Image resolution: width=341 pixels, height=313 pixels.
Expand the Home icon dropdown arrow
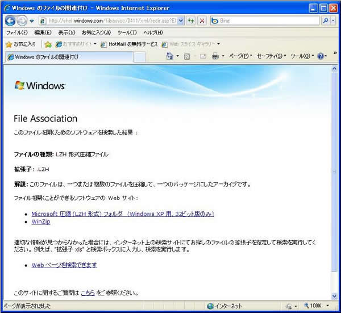(x=178, y=56)
